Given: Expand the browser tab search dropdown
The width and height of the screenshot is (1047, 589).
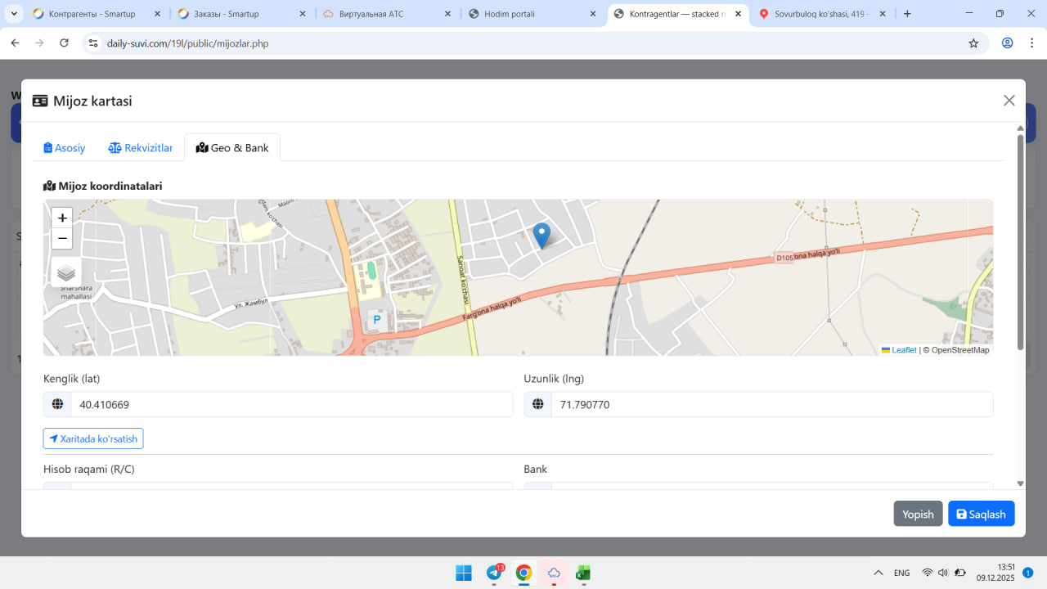Looking at the screenshot, I should (x=14, y=14).
